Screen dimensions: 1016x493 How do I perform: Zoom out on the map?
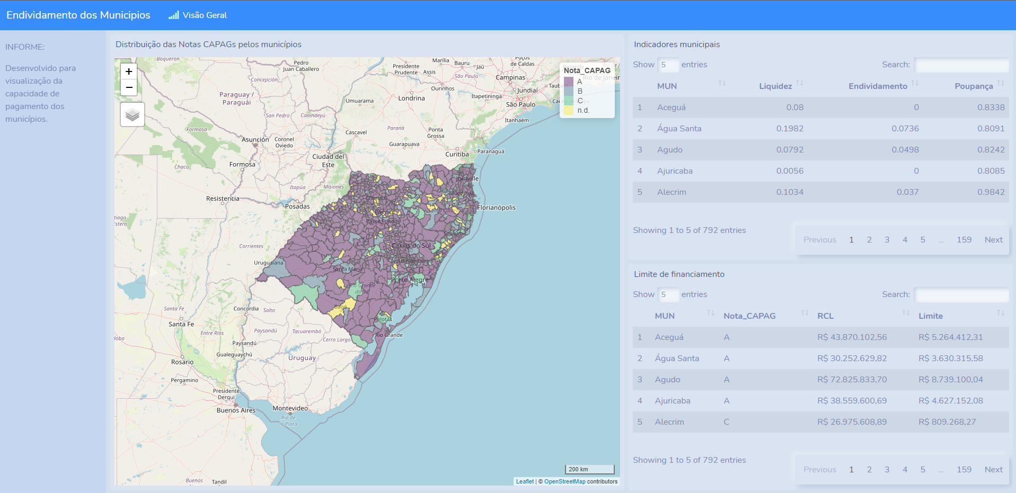tap(128, 87)
